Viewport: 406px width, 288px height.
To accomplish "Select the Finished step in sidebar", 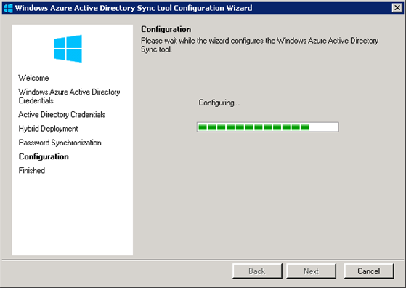I will [x=31, y=171].
